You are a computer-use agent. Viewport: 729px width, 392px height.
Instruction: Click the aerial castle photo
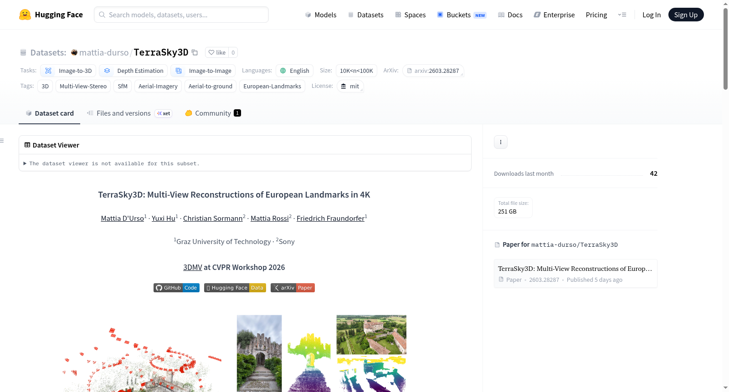(x=371, y=335)
